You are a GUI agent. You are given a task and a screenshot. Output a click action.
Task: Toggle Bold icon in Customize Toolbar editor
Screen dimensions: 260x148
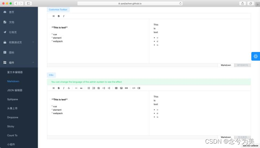tap(58, 16)
